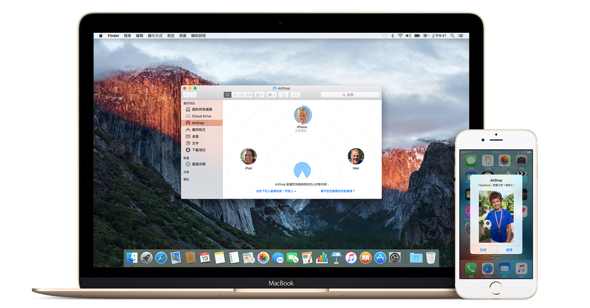Open Contacts from the Dock
Viewport: 590px width, 308px height.
coord(190,257)
